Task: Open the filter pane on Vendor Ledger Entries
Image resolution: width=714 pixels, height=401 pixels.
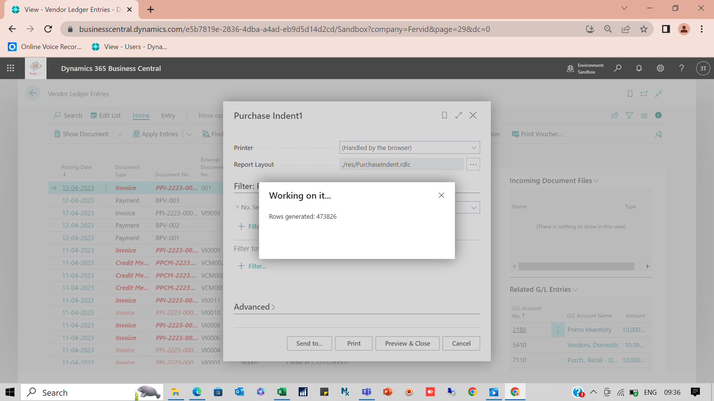Action: (x=630, y=115)
